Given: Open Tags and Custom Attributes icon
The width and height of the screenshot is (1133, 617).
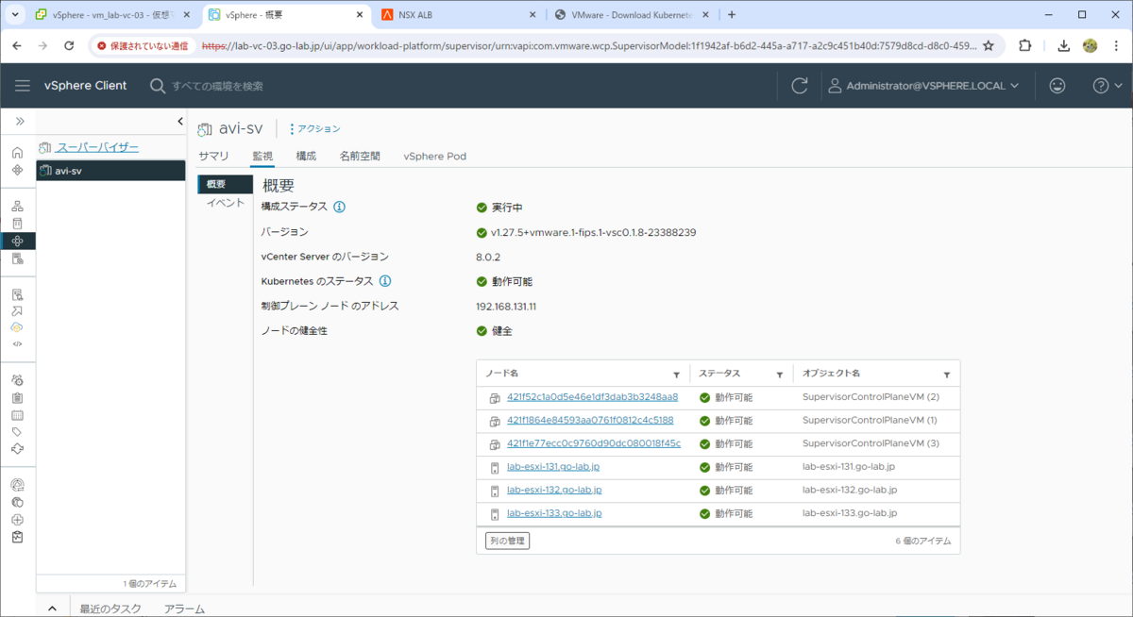Looking at the screenshot, I should (17, 432).
